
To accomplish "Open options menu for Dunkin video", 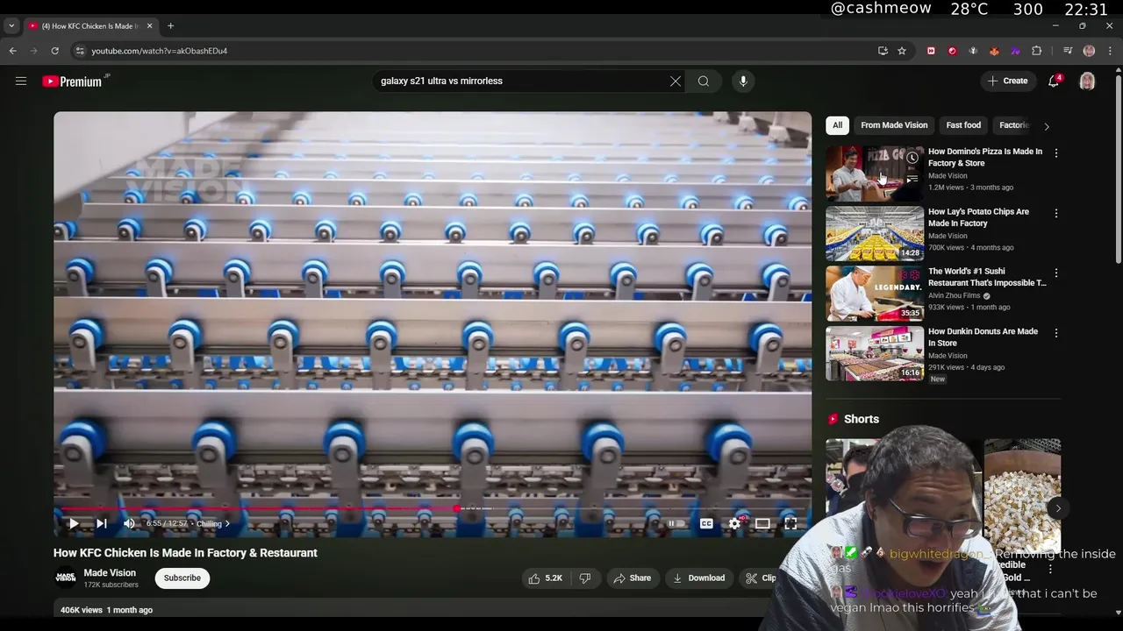I will tap(1055, 333).
